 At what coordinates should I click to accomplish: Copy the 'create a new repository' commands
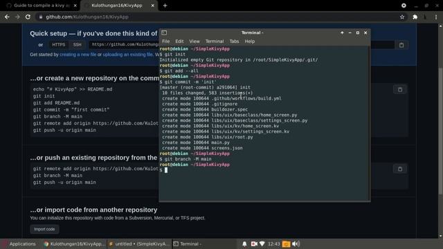click(x=400, y=90)
